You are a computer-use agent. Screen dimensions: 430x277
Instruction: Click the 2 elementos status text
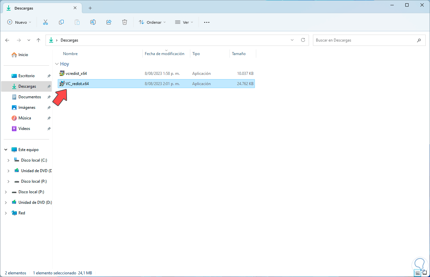click(15, 273)
